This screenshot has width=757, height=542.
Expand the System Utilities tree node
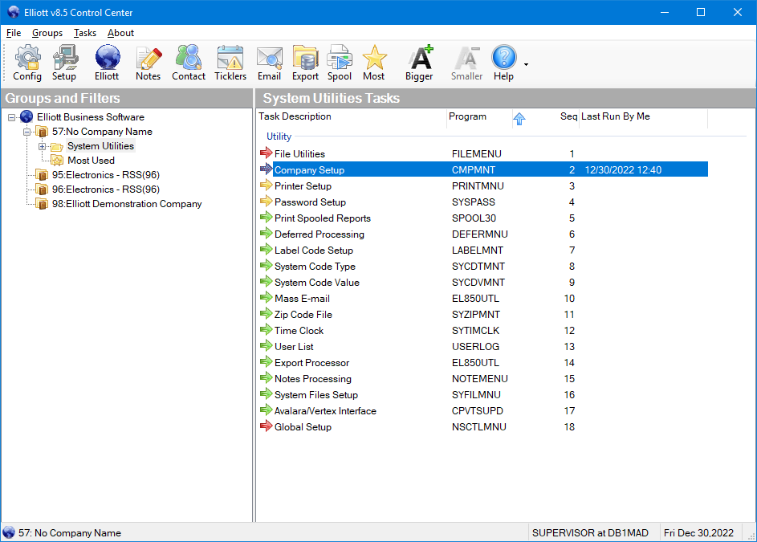[x=43, y=146]
